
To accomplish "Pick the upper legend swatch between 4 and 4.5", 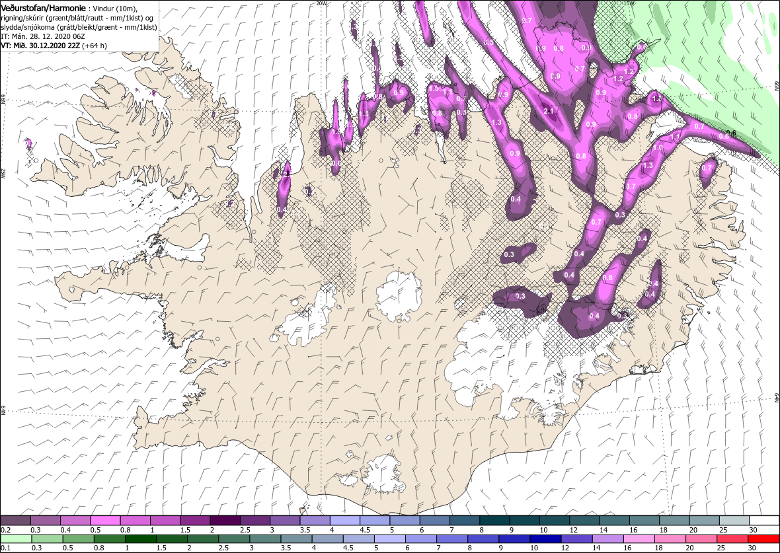I will coord(345,521).
